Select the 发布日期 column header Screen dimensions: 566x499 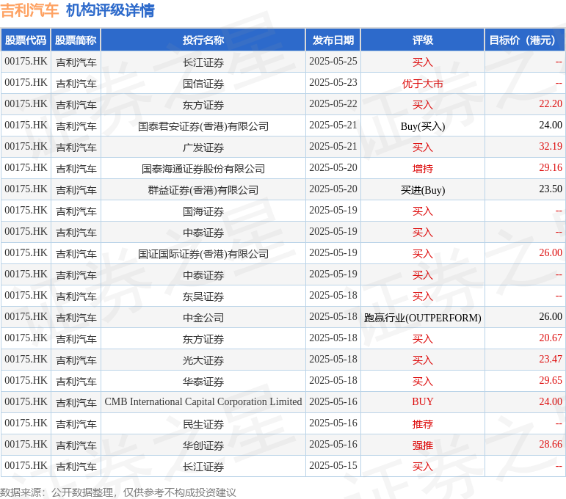333,40
